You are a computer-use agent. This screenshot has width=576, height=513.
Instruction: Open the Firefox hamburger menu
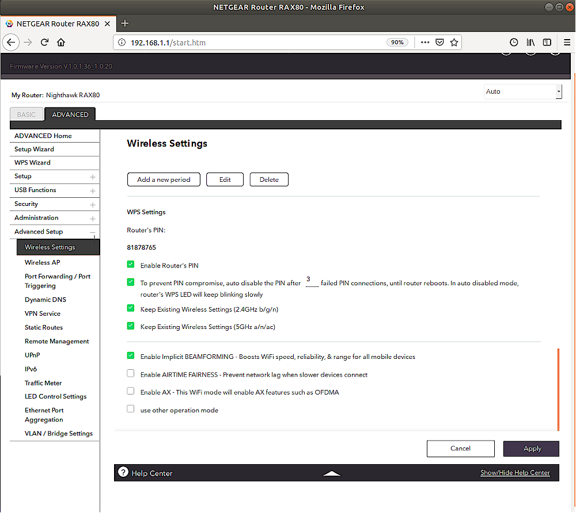pos(567,43)
